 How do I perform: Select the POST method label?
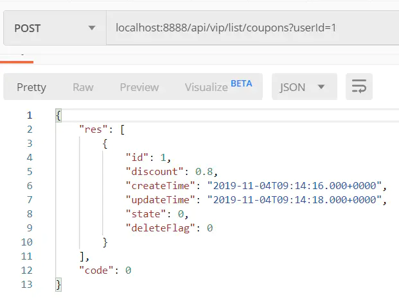[x=27, y=28]
